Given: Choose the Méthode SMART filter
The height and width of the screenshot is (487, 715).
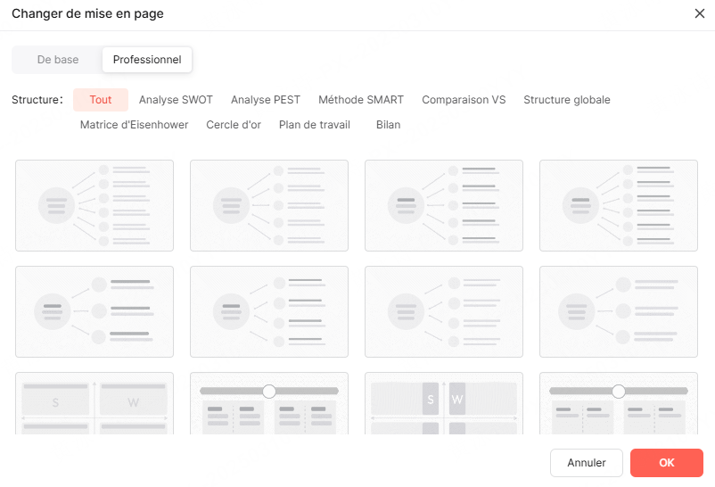Looking at the screenshot, I should tap(361, 100).
